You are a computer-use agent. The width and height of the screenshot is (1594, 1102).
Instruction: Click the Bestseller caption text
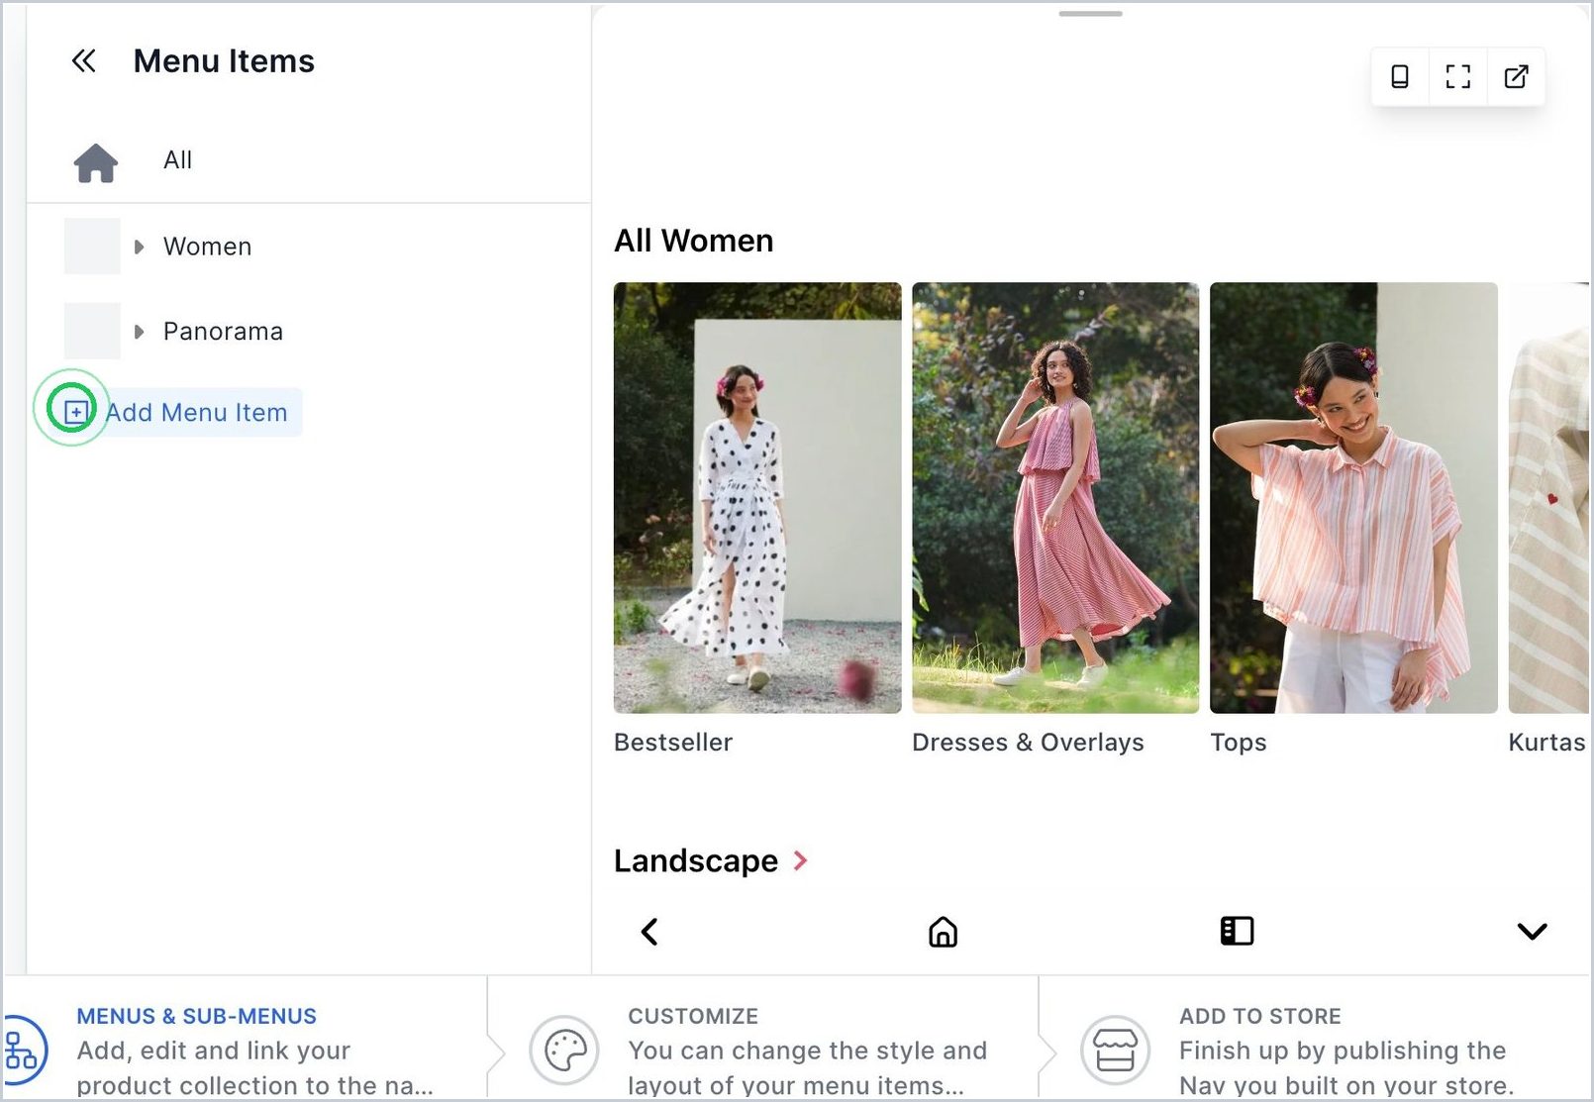(673, 743)
